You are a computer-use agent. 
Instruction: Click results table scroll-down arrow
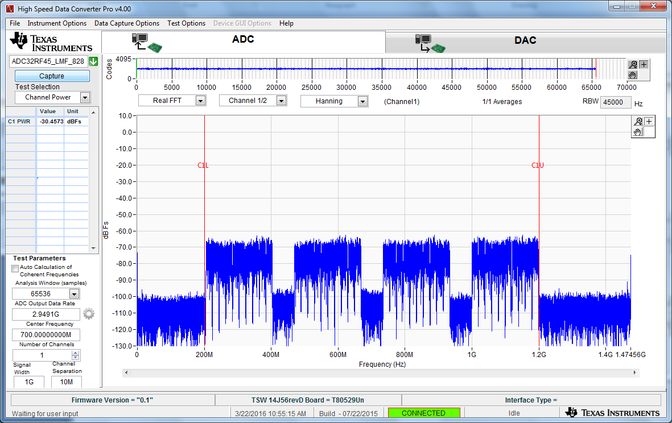pyautogui.click(x=93, y=248)
